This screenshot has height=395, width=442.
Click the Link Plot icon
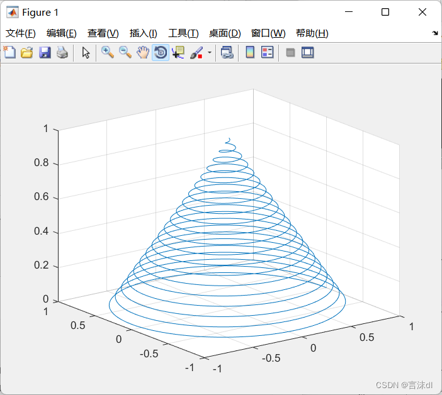point(227,53)
